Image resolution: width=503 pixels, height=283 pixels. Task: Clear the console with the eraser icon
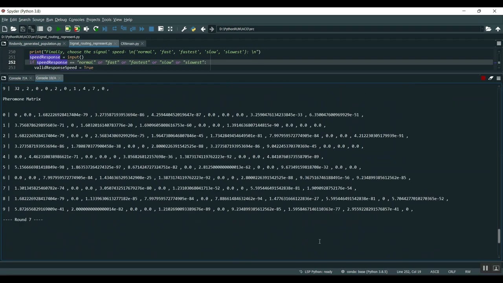[x=491, y=78]
